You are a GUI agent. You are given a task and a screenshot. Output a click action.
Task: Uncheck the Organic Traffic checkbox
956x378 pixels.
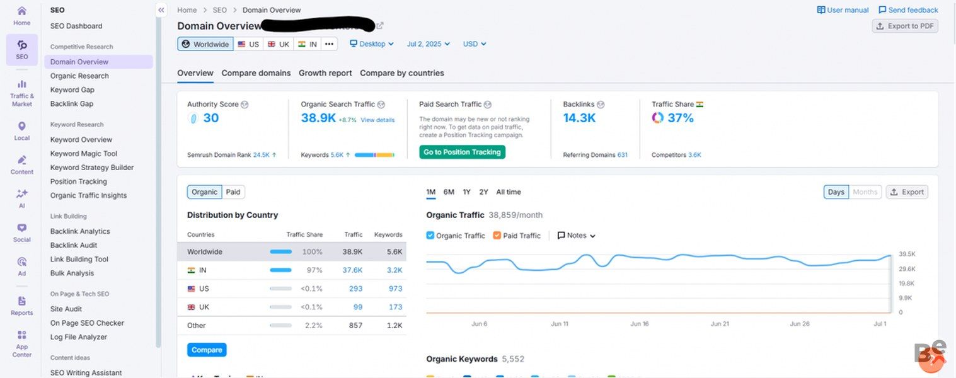coord(430,236)
